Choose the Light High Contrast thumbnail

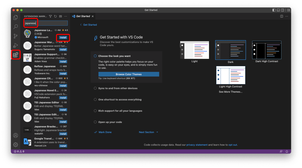[231, 75]
